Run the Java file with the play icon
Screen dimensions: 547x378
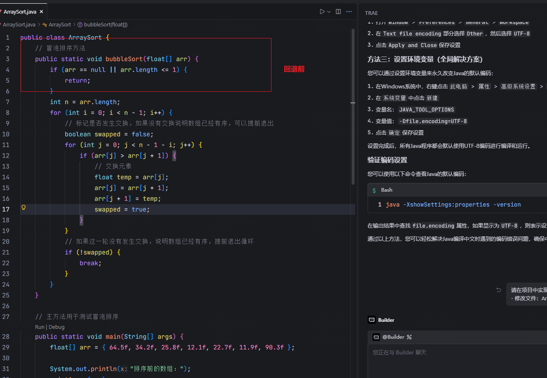[x=322, y=12]
